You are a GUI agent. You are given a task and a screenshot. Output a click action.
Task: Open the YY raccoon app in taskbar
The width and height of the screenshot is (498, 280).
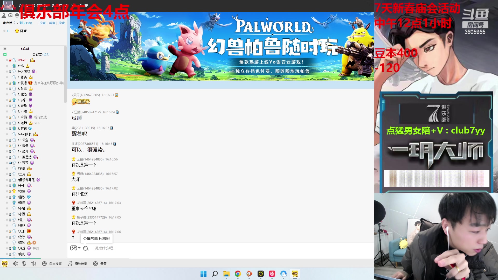click(295, 274)
